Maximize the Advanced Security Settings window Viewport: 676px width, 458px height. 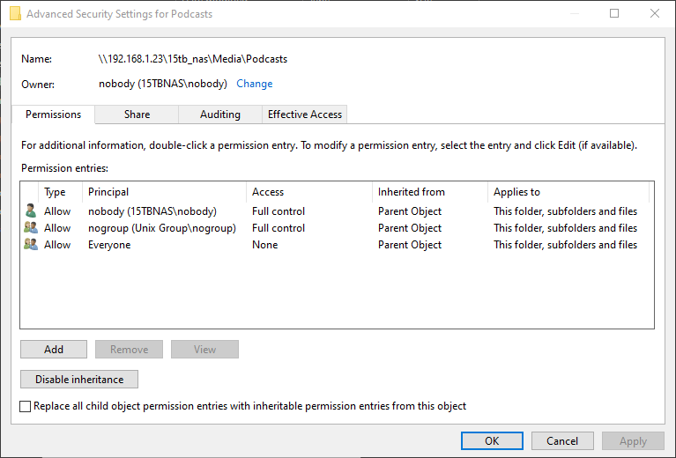614,13
